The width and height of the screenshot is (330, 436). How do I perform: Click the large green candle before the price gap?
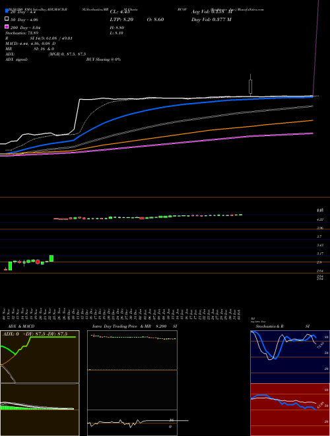51,258
